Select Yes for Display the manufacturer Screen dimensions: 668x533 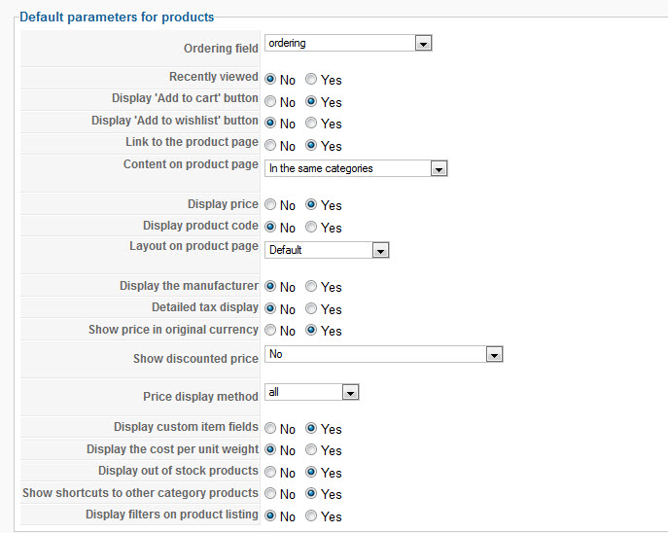tap(311, 287)
